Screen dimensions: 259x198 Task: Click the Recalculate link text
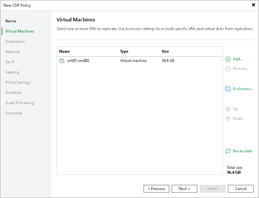(x=242, y=151)
